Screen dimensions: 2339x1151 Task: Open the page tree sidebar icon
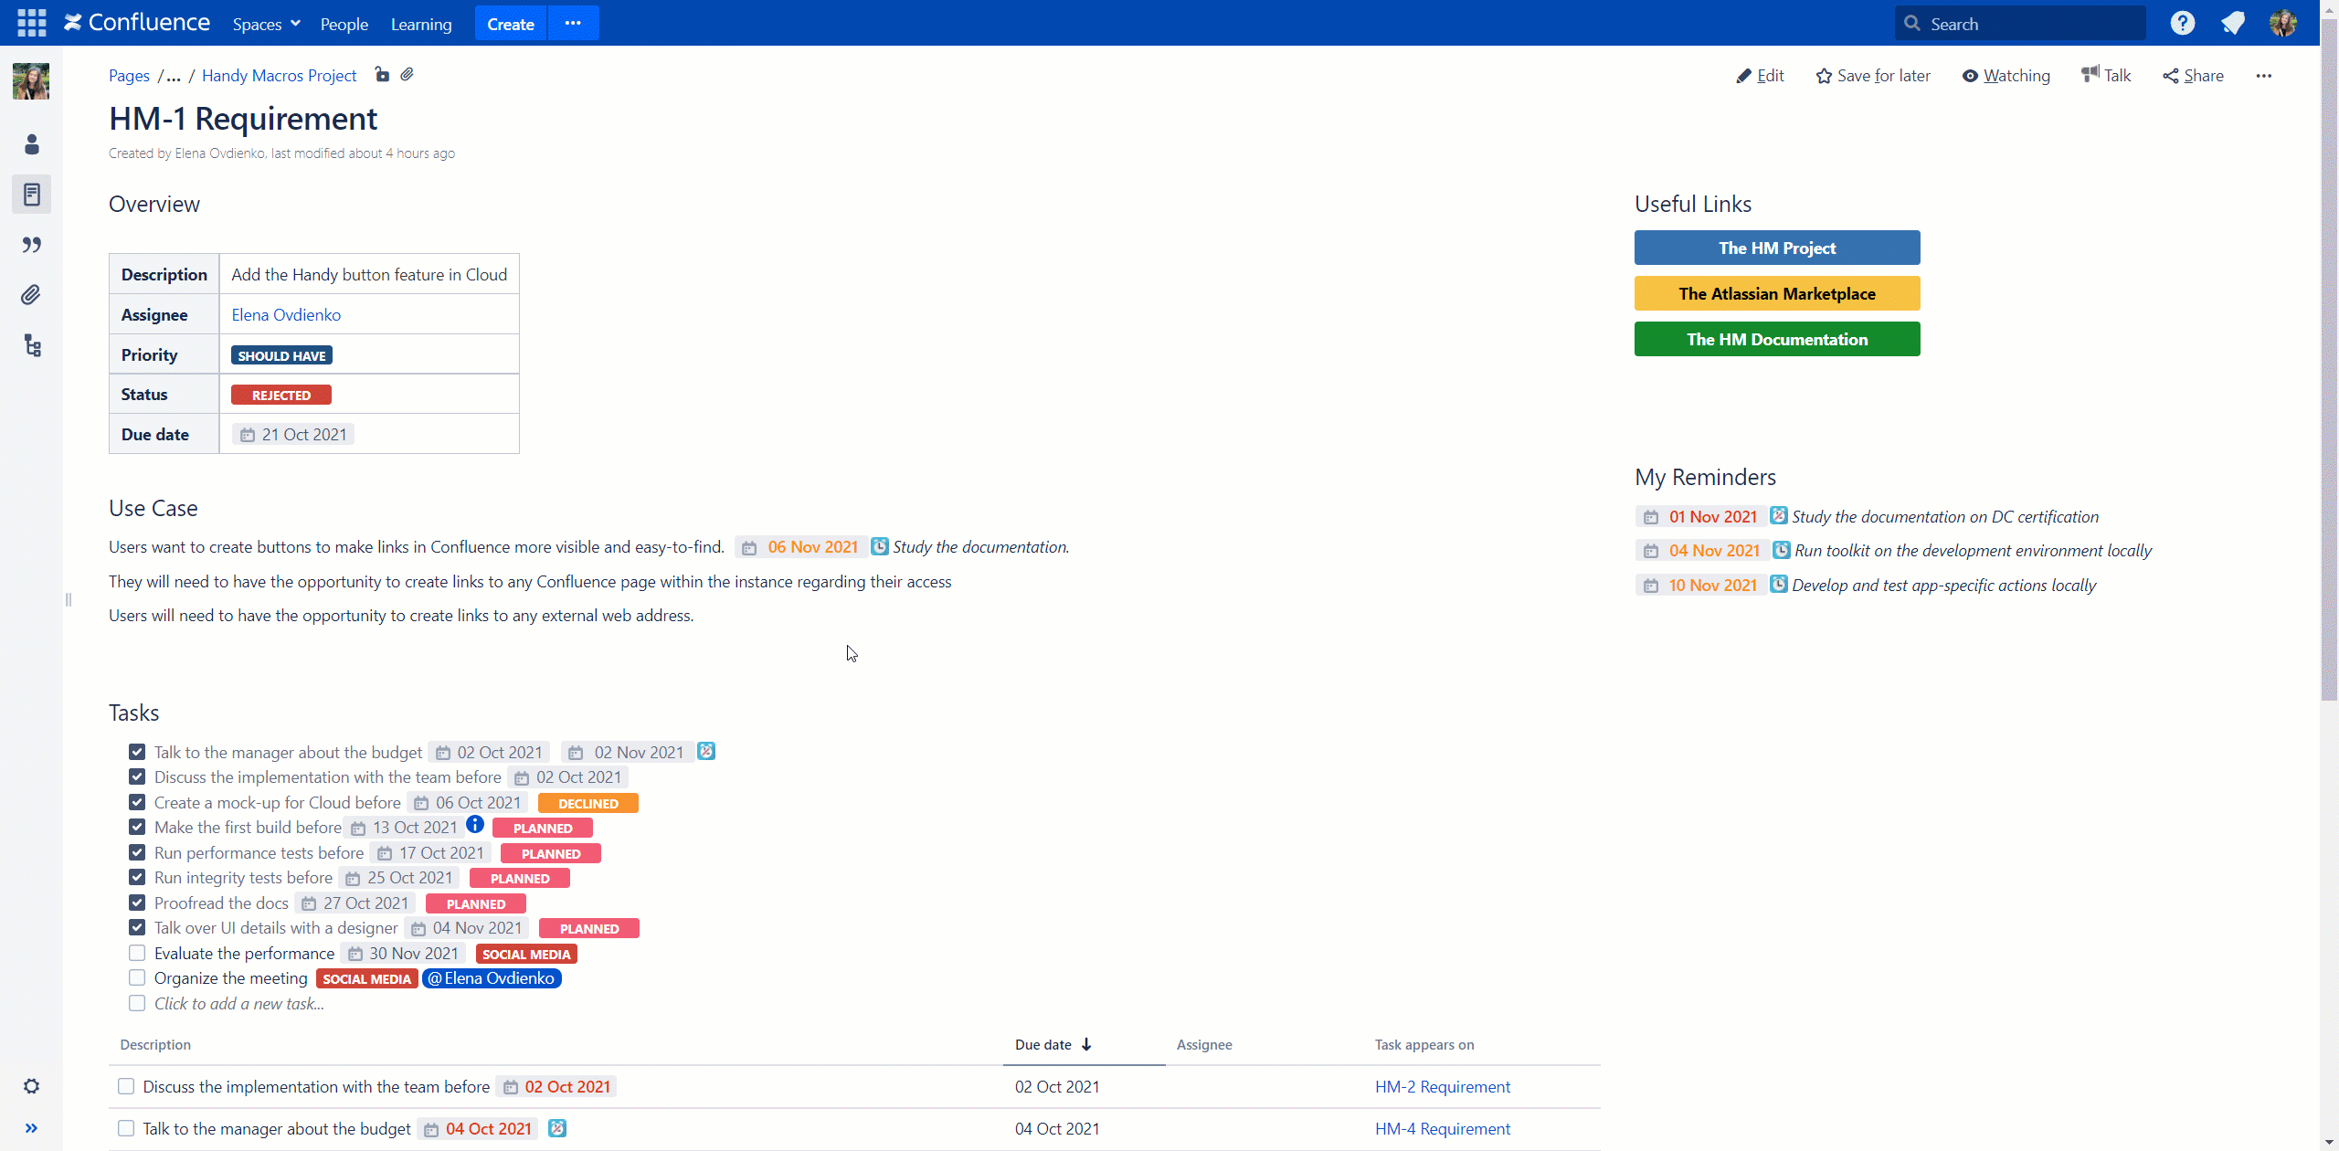(x=32, y=345)
